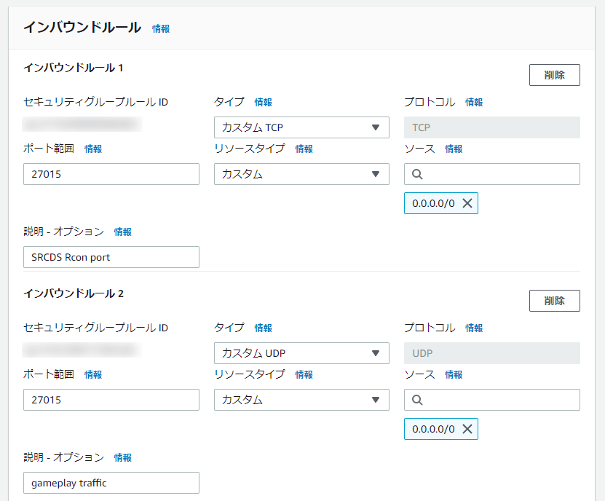Remove the 0.0.0.0/0 source from rule 1
The image size is (605, 501).
tap(467, 204)
